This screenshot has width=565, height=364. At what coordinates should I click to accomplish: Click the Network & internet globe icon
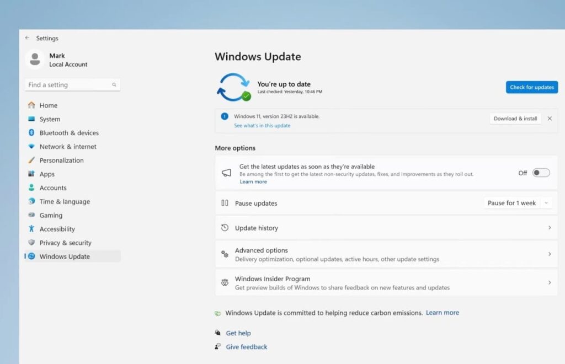(33, 147)
